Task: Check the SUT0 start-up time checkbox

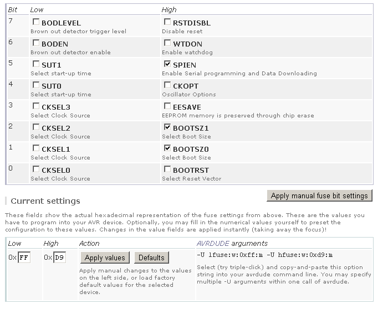Action: point(36,86)
